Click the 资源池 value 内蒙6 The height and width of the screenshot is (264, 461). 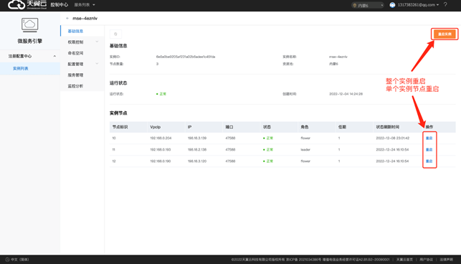click(333, 64)
